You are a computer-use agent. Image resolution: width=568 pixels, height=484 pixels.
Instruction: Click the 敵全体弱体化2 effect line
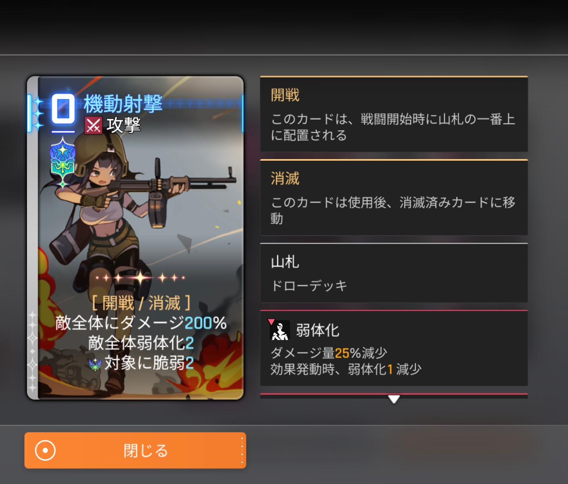tap(141, 343)
